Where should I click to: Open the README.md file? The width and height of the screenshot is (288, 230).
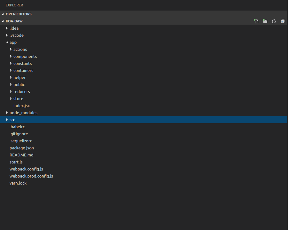(x=21, y=155)
